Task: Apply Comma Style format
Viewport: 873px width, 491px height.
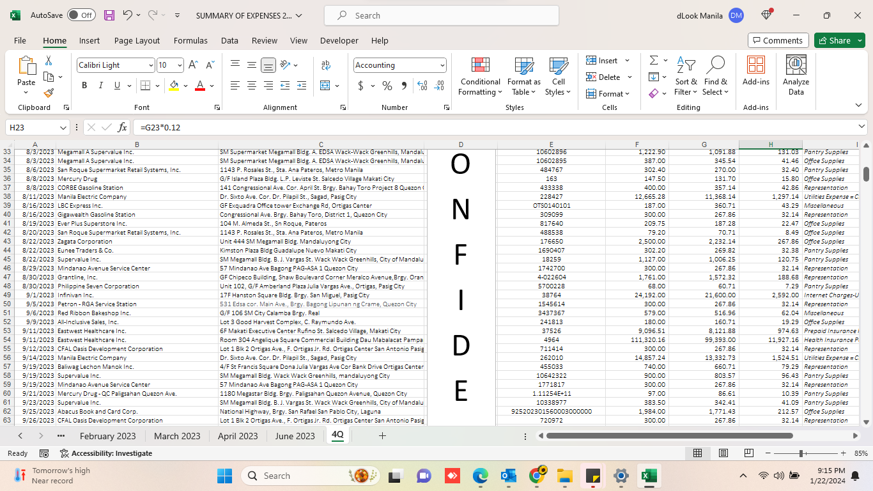Action: pyautogui.click(x=404, y=86)
